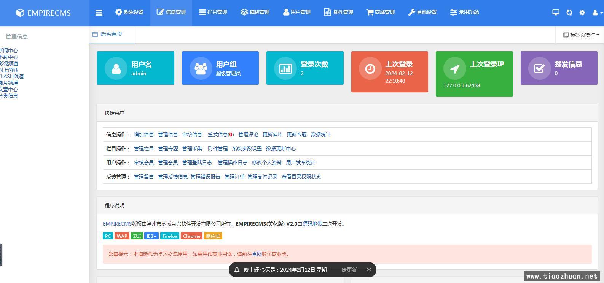Open FLASH频道 in the sidebar
The height and width of the screenshot is (283, 604).
[x=12, y=76]
